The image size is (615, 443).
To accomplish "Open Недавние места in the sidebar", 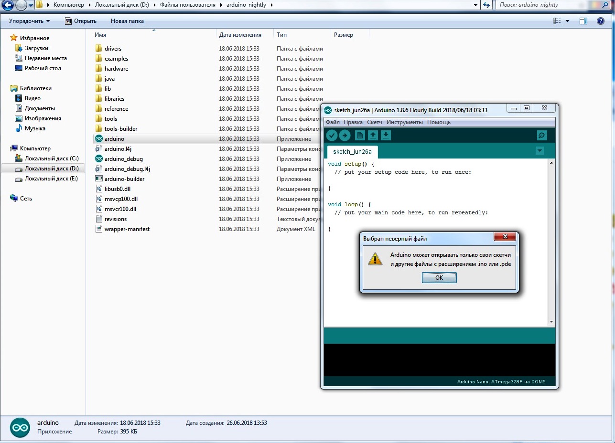I will click(x=45, y=58).
